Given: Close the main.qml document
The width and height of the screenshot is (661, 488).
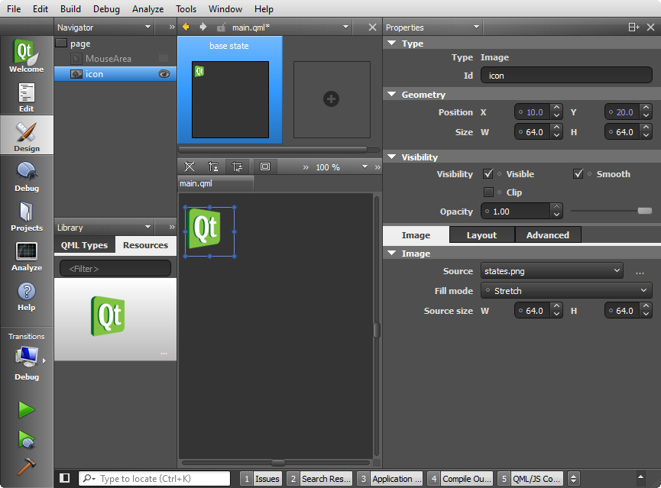Looking at the screenshot, I should pos(372,27).
